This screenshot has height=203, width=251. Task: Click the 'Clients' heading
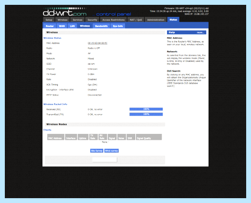[47, 130]
